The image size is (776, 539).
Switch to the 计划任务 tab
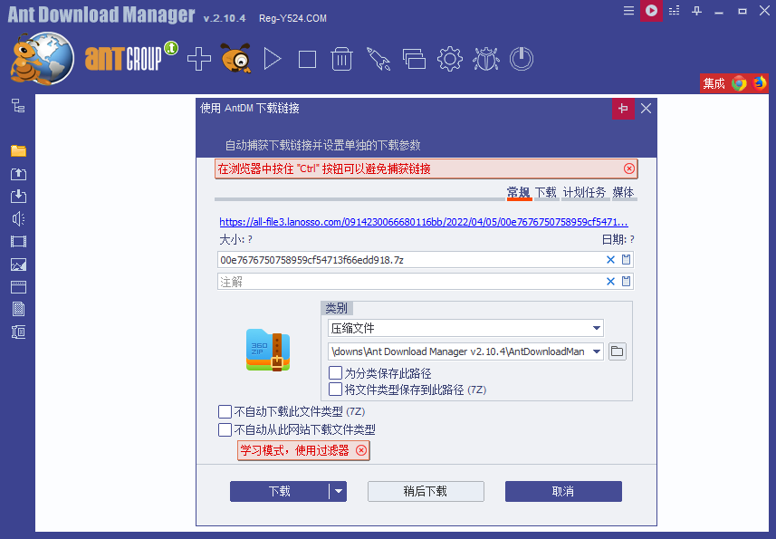click(x=584, y=193)
